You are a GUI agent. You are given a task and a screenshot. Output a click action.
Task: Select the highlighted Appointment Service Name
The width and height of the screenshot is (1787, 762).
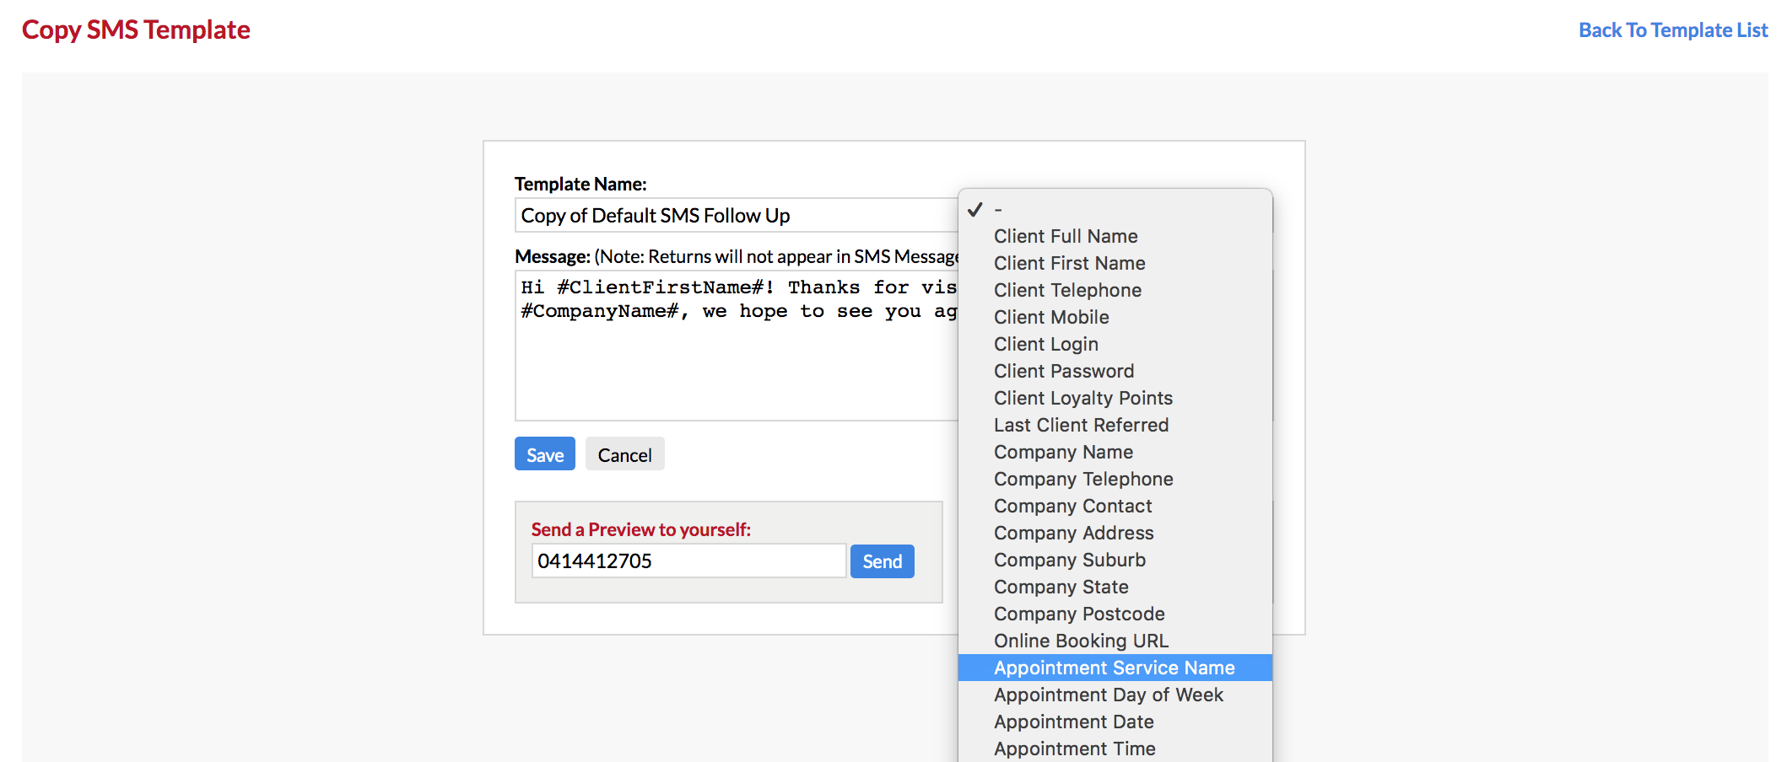1114,668
